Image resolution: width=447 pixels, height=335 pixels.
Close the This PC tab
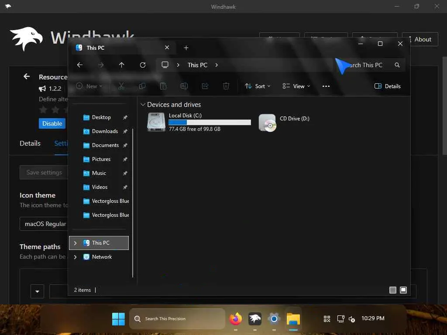167,48
